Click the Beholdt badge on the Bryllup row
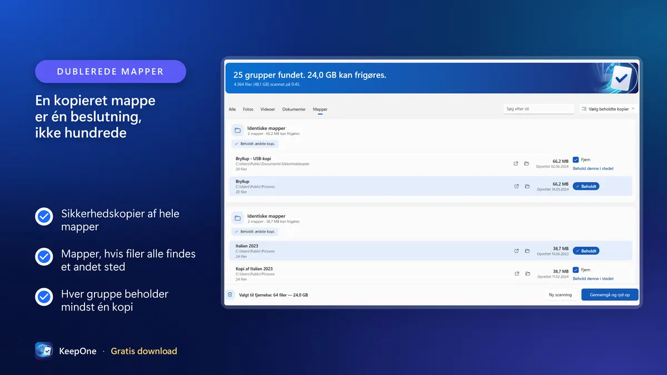This screenshot has height=375, width=667. (x=586, y=187)
